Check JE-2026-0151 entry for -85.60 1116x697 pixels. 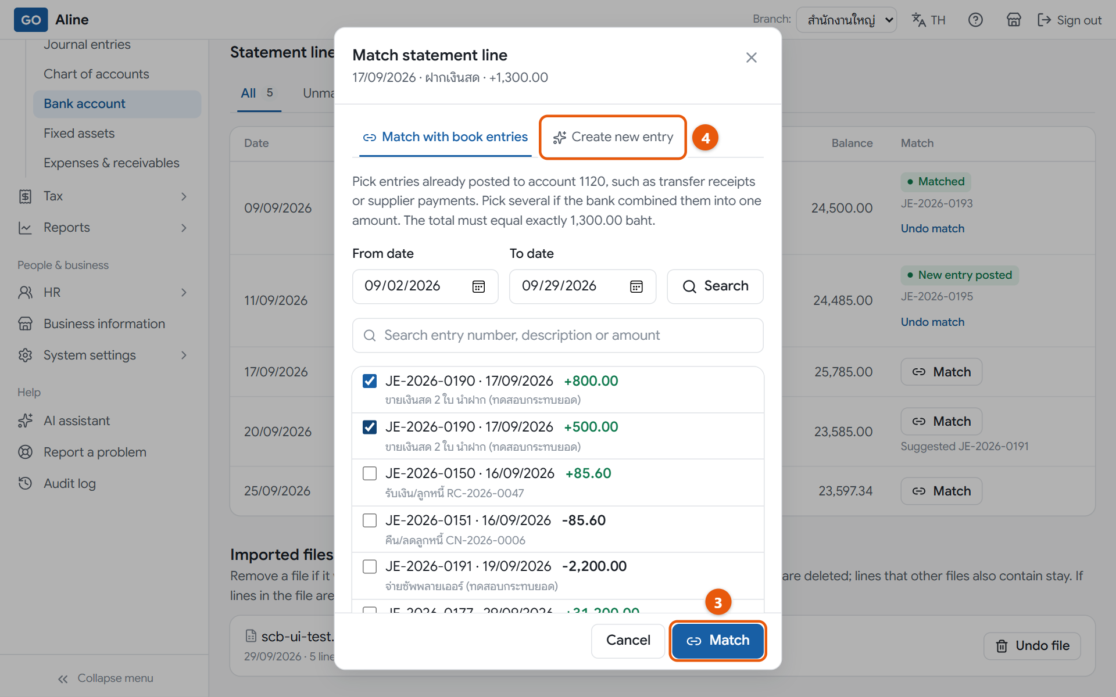click(x=370, y=520)
